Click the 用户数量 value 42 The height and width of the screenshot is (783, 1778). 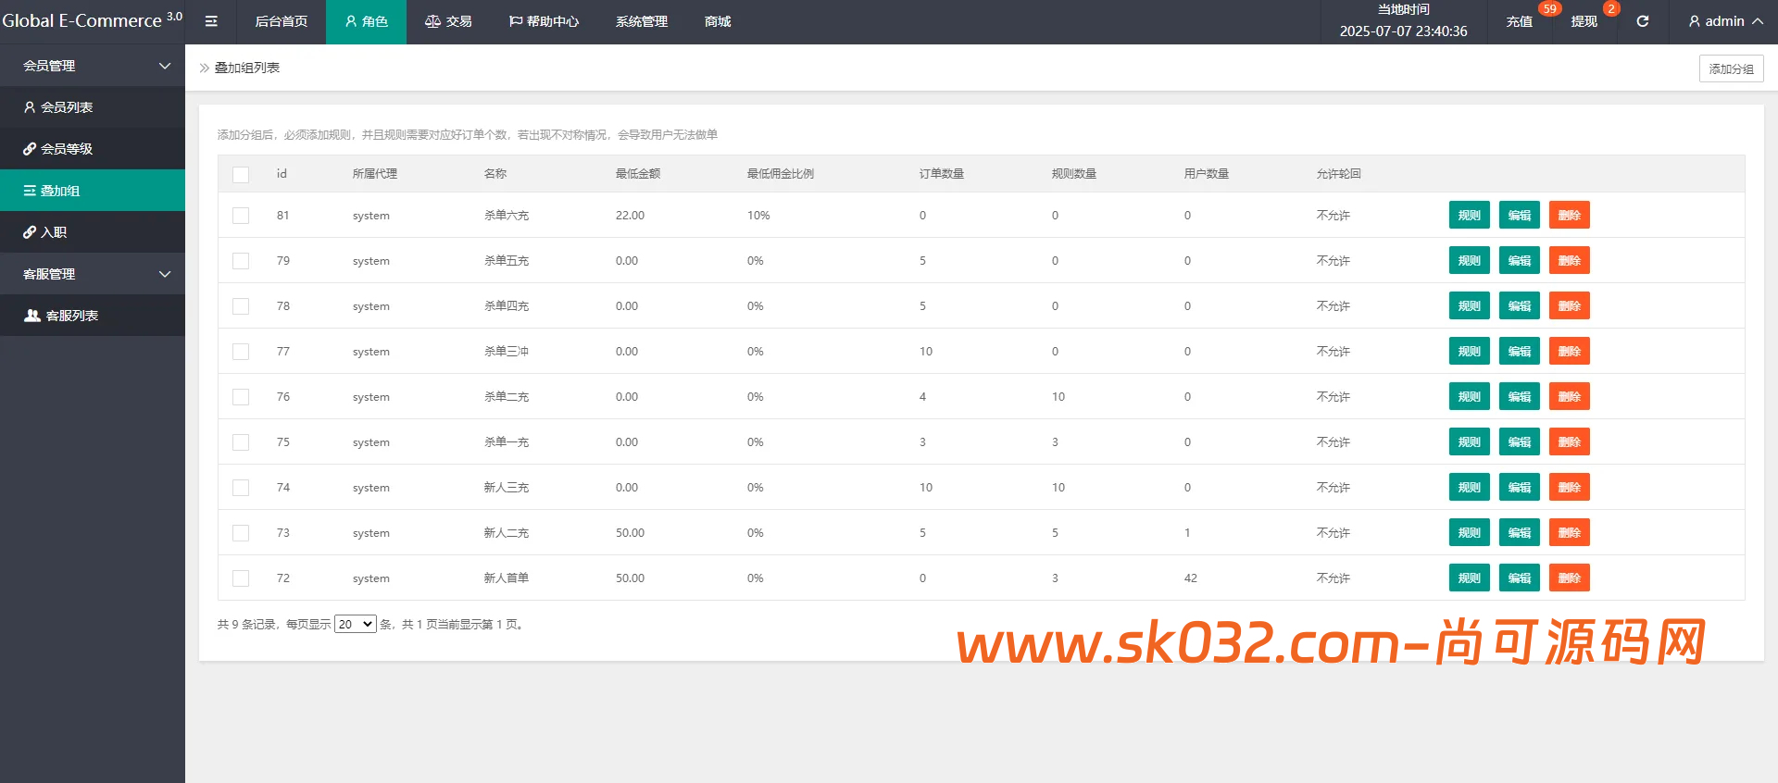click(1191, 578)
